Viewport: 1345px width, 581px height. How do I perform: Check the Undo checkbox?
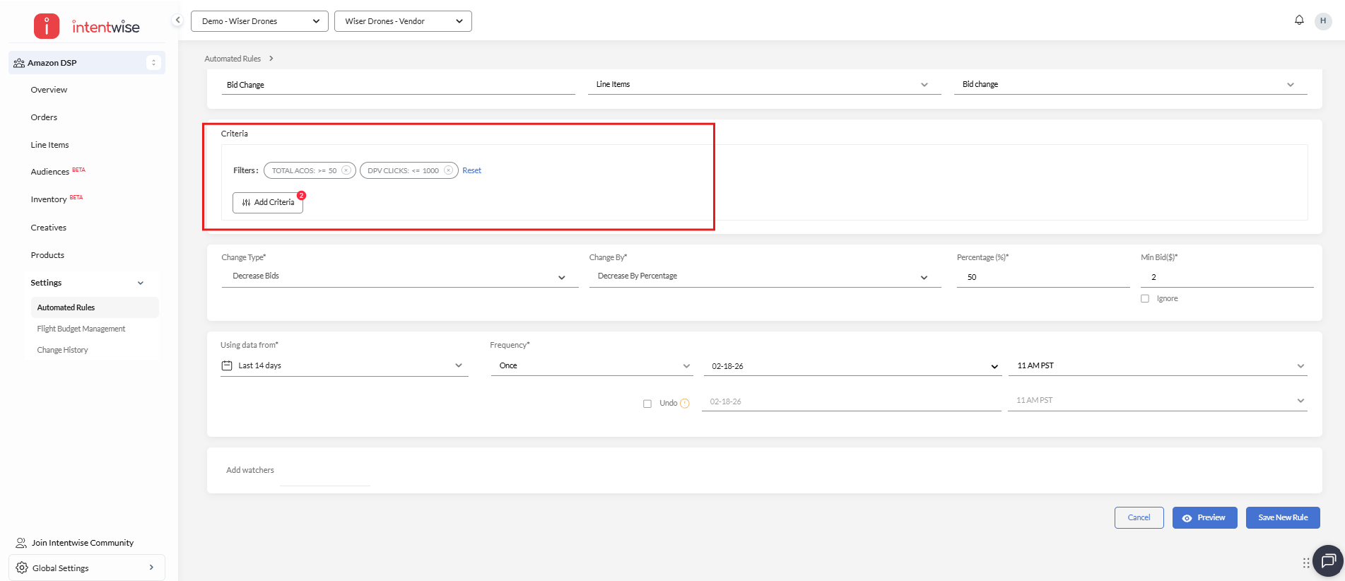[647, 404]
